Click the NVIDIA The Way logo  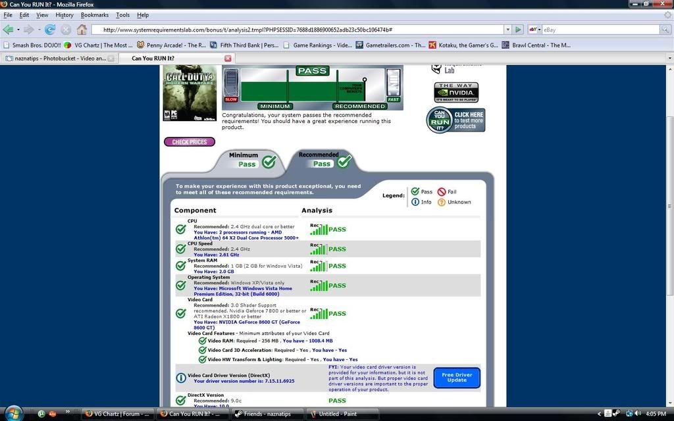tap(455, 93)
